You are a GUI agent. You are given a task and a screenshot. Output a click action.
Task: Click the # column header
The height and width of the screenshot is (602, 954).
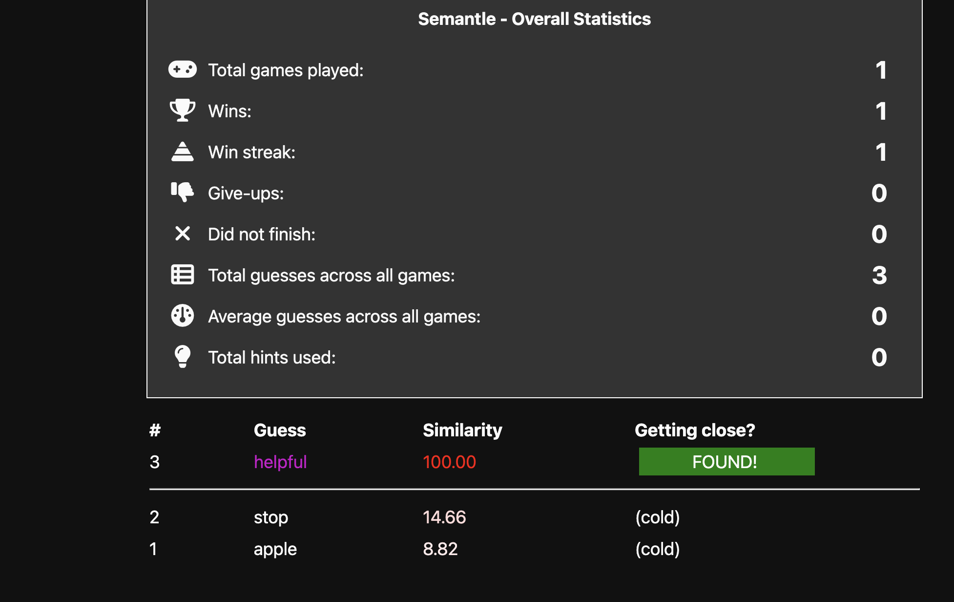click(x=155, y=430)
